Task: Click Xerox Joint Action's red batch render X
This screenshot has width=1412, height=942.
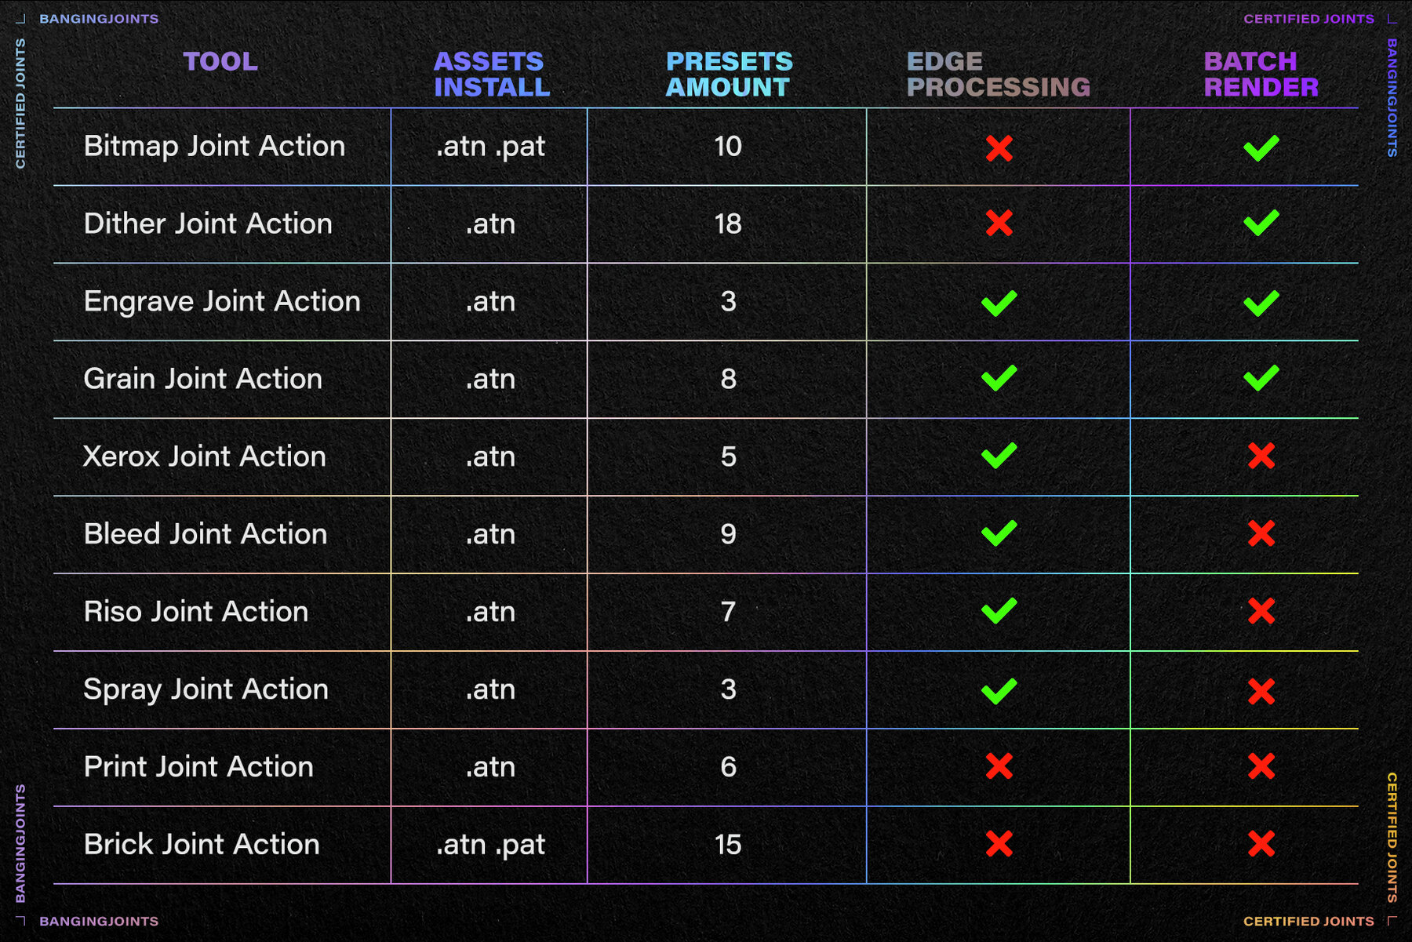Action: (1261, 456)
